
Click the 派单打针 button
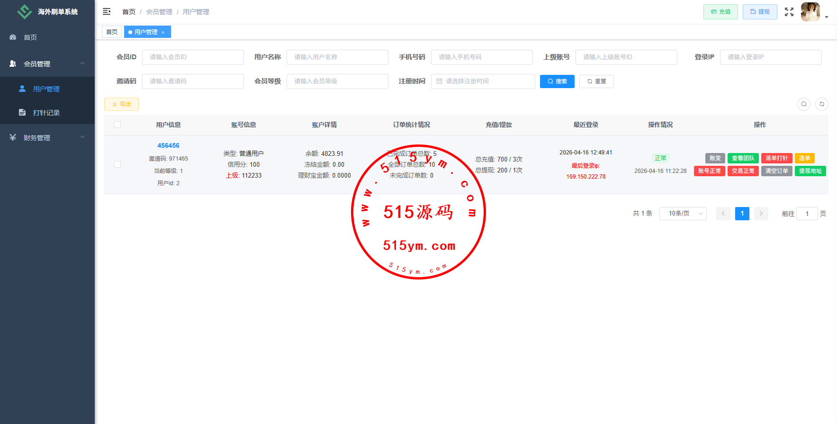point(776,158)
